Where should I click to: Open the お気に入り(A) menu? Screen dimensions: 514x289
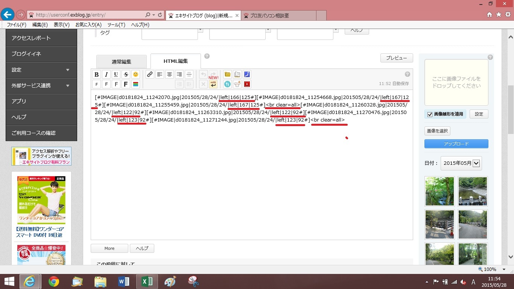tap(88, 25)
